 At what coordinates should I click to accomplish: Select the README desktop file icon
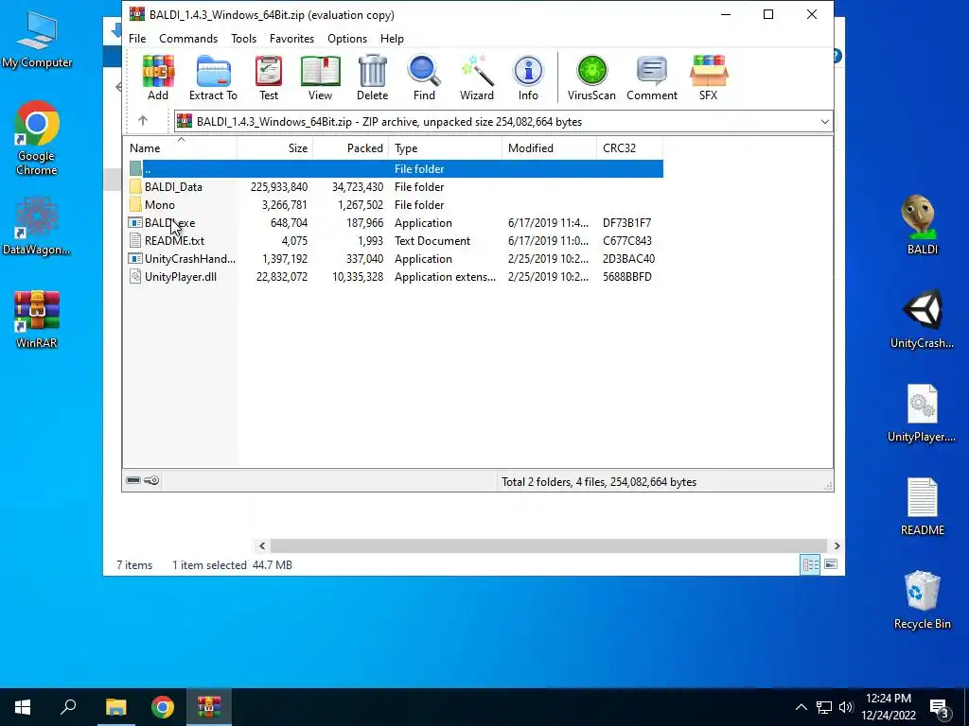pos(922,507)
